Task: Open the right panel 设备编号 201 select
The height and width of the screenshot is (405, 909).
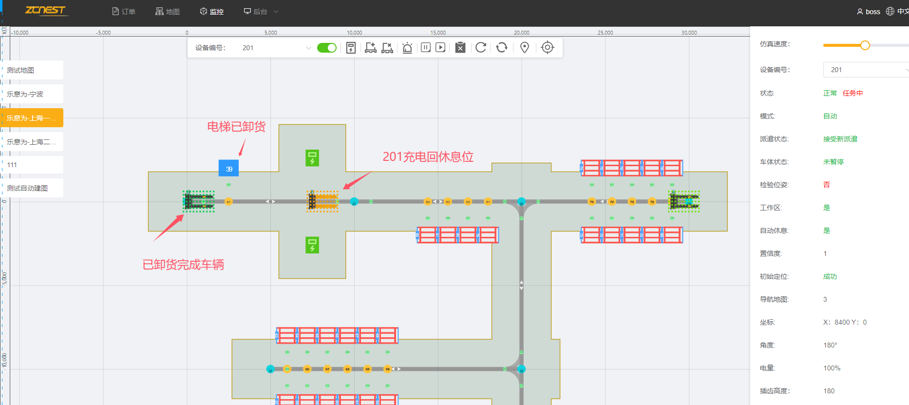Action: [866, 70]
